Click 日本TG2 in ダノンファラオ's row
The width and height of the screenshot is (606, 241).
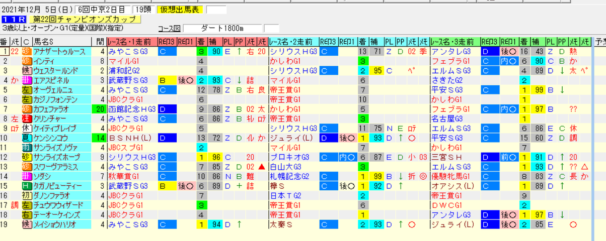(285, 195)
